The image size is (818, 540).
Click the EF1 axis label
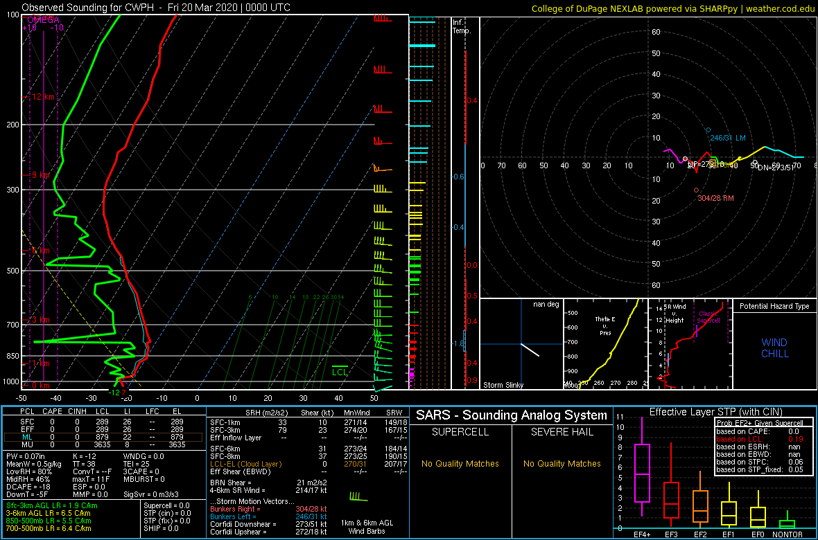coord(729,534)
